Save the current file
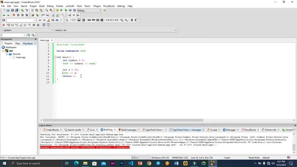297x167 pixels. (13, 10)
